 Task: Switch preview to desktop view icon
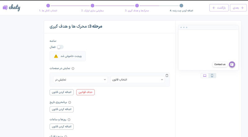click(205, 75)
